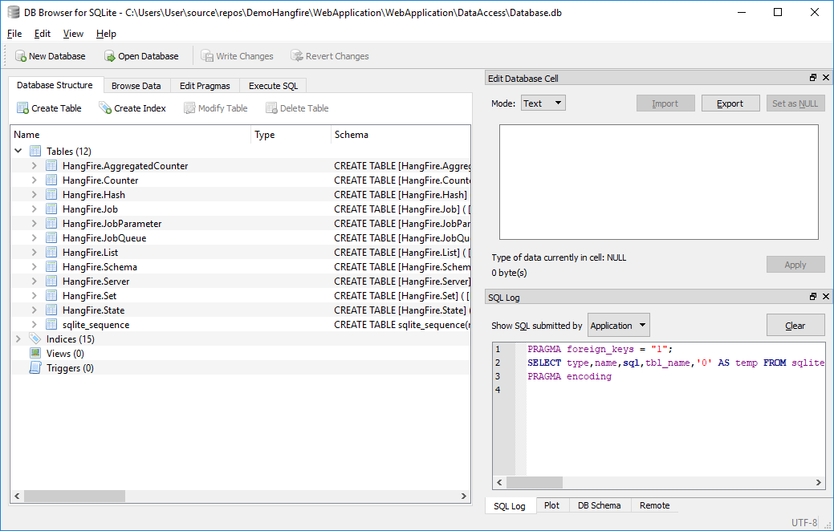Click the New Database toolbar icon
Image resolution: width=834 pixels, height=531 pixels.
[21, 56]
